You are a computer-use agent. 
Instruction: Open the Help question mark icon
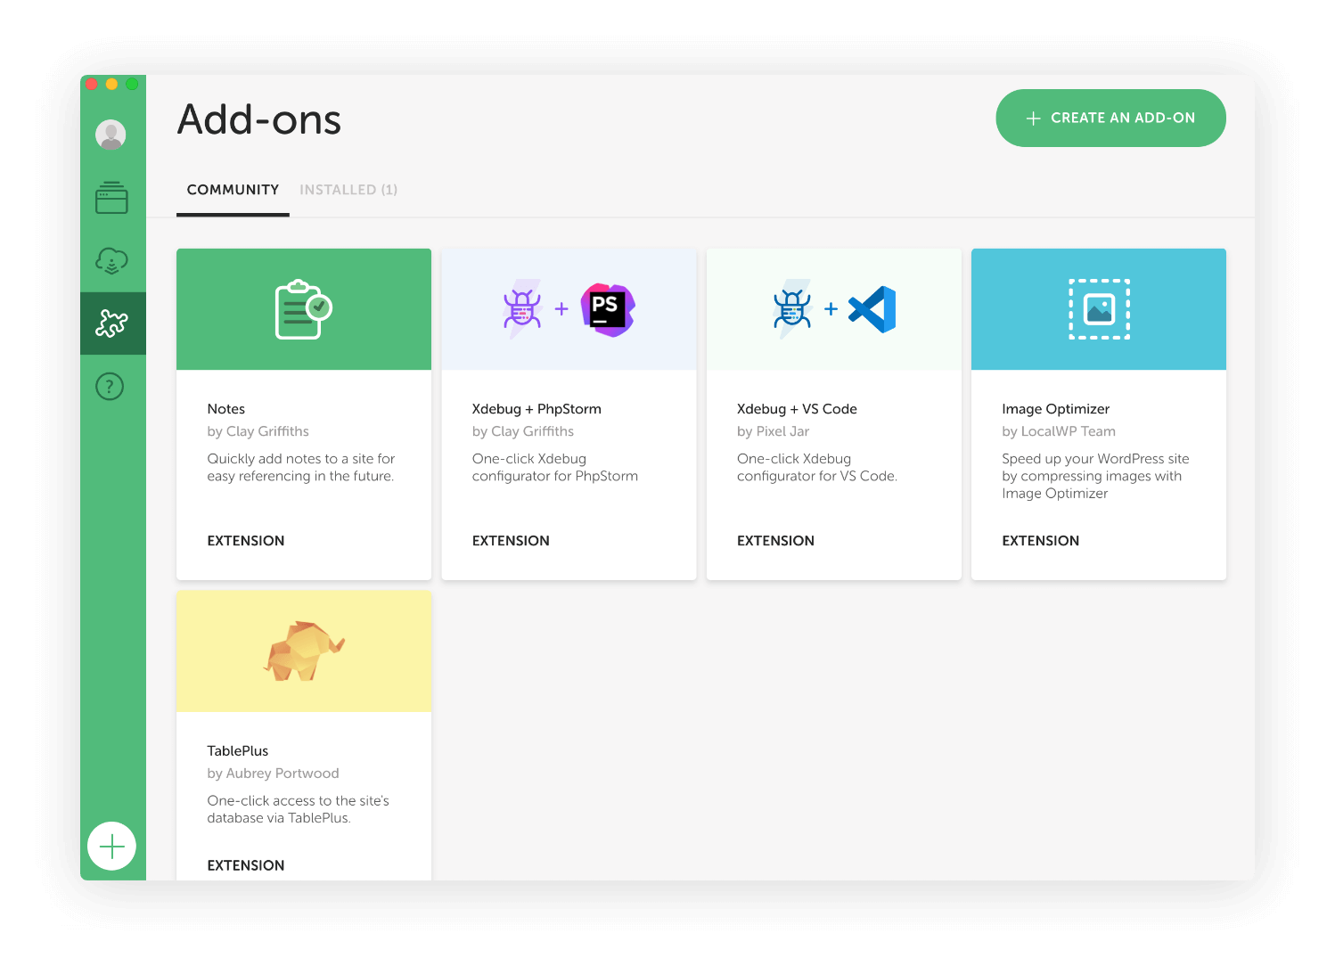(x=110, y=387)
